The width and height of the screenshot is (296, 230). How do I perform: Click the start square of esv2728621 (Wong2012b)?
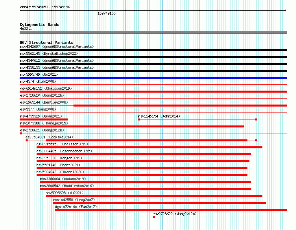[x=21, y=133]
